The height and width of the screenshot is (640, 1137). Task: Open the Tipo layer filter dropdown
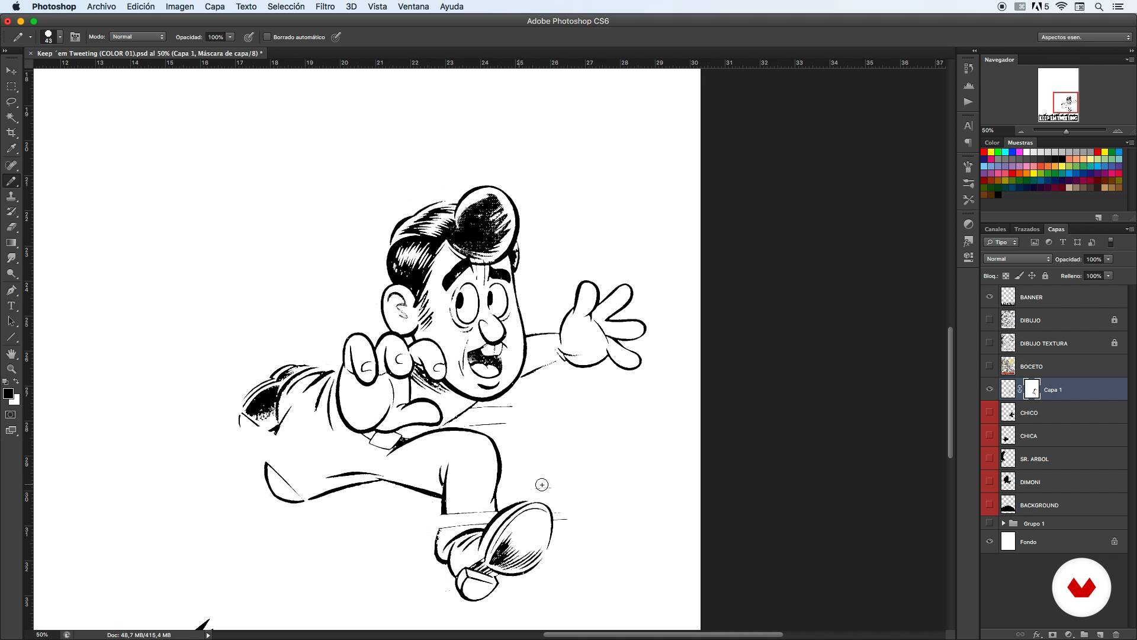[x=1001, y=242]
